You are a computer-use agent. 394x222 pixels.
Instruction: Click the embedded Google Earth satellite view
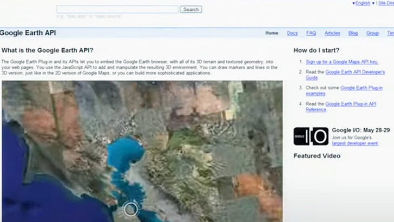[x=142, y=151]
